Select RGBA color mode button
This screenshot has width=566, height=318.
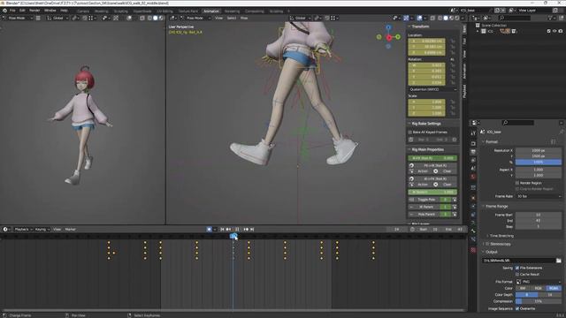pyautogui.click(x=555, y=288)
